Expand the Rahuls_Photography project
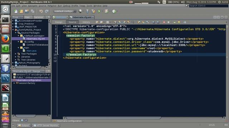Image resolution: width=229 pixels, height=128 pixels. [x=13, y=63]
